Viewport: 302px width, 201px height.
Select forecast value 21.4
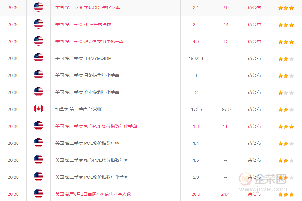coord(225,194)
